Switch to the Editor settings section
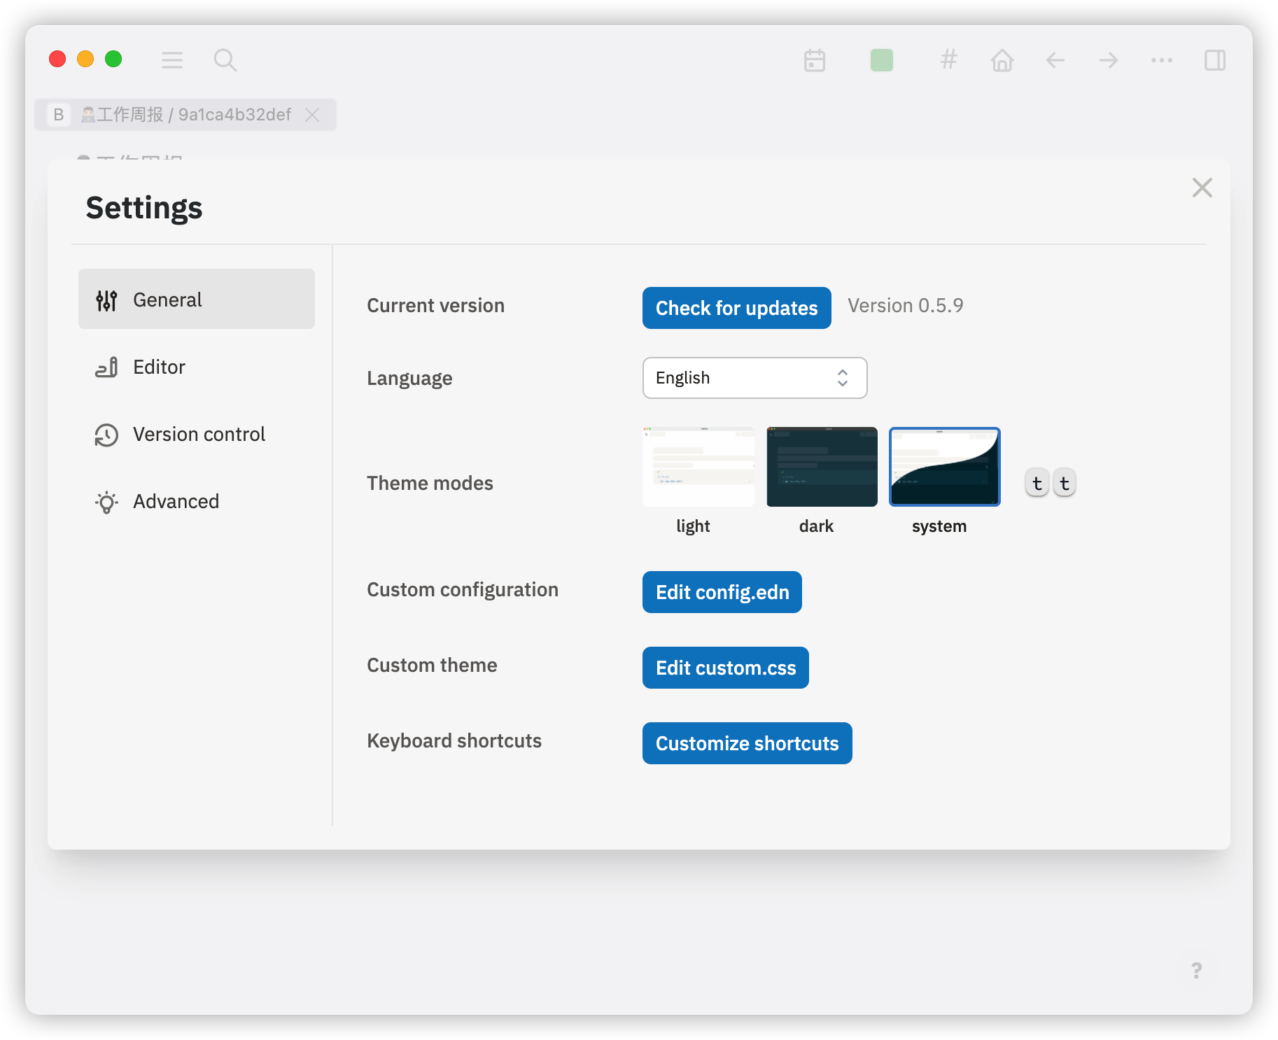Screen dimensions: 1278x1040 click(x=196, y=367)
